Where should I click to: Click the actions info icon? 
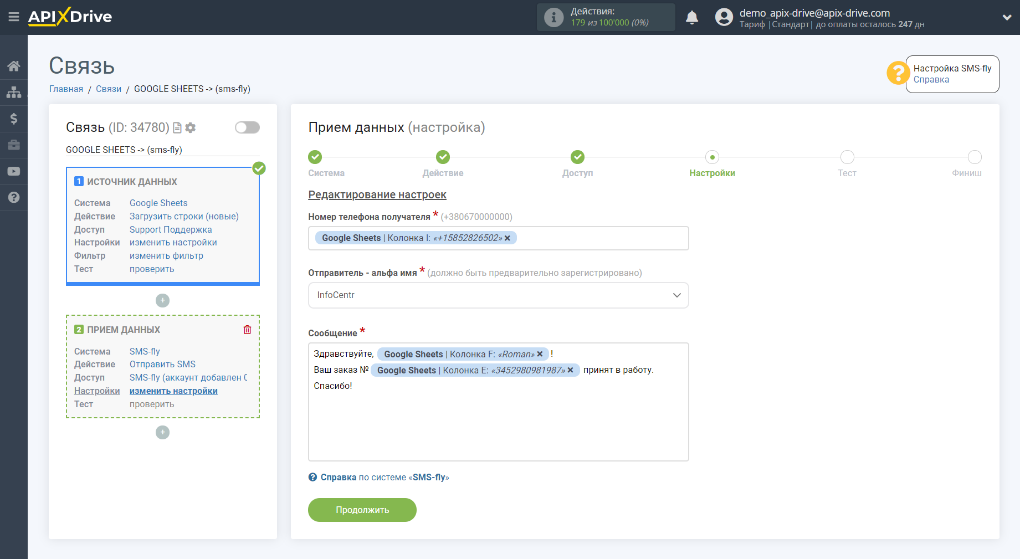pos(553,17)
